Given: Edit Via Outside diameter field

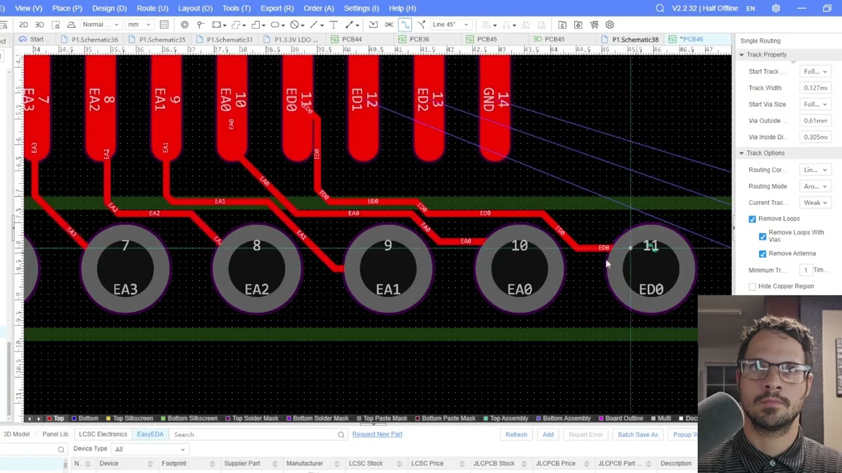Looking at the screenshot, I should coord(815,121).
